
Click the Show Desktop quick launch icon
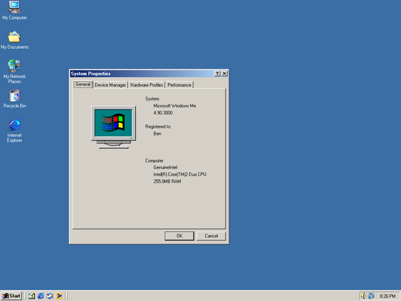pyautogui.click(x=32, y=296)
